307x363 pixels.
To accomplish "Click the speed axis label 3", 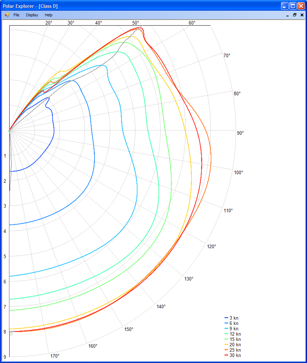I will click(5, 206).
